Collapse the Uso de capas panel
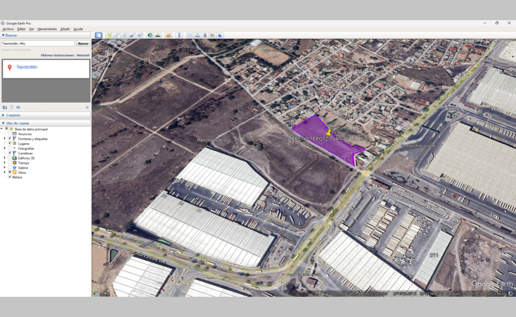516x317 pixels. click(4, 123)
